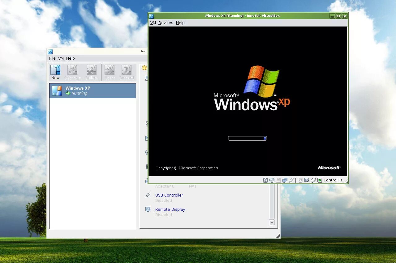This screenshot has height=263, width=396.
Task: Click the hard disk activity status icon
Action: click(265, 180)
